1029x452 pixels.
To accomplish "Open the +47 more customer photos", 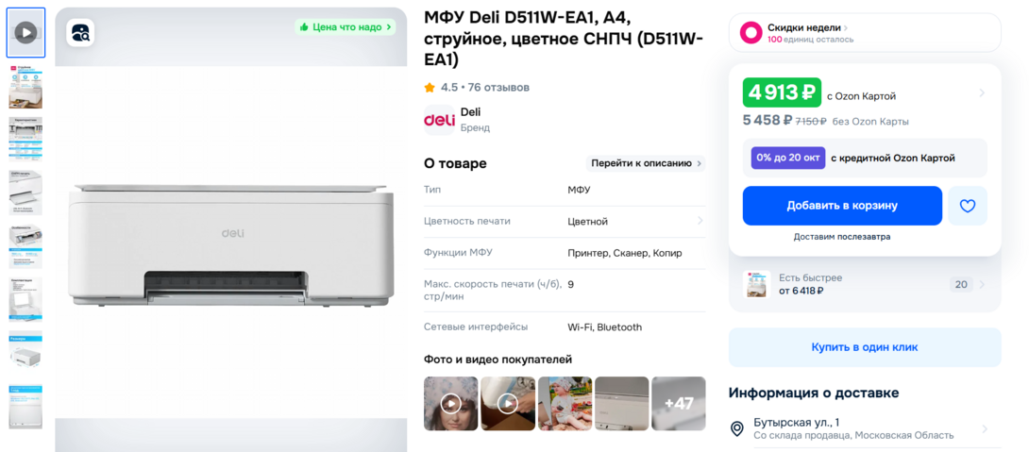I will 678,404.
